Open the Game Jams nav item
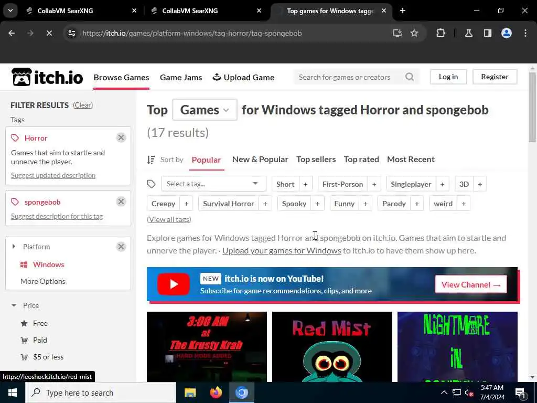Image resolution: width=537 pixels, height=403 pixels. coord(181,78)
